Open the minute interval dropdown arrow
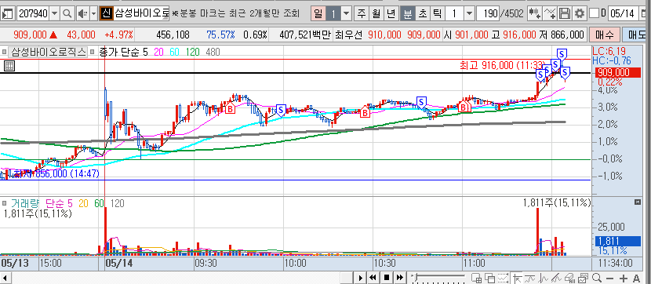This screenshot has width=651, height=284. point(469,13)
